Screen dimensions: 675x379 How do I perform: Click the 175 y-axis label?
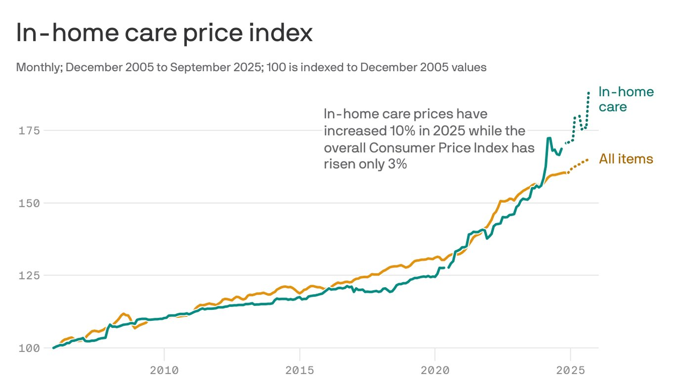(29, 131)
